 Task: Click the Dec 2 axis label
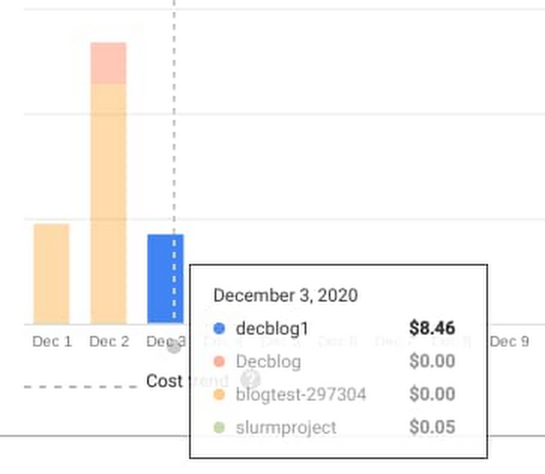pyautogui.click(x=109, y=342)
